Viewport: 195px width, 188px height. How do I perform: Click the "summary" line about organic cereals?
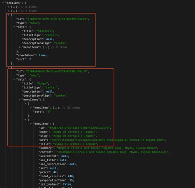(98, 148)
